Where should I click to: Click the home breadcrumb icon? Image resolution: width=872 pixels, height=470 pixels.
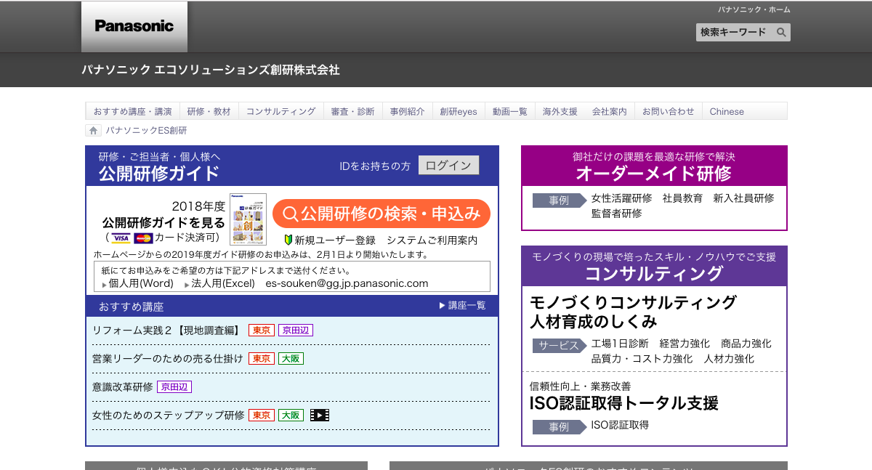click(x=93, y=131)
